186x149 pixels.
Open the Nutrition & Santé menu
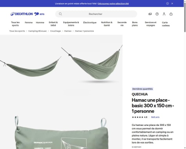click(x=107, y=24)
